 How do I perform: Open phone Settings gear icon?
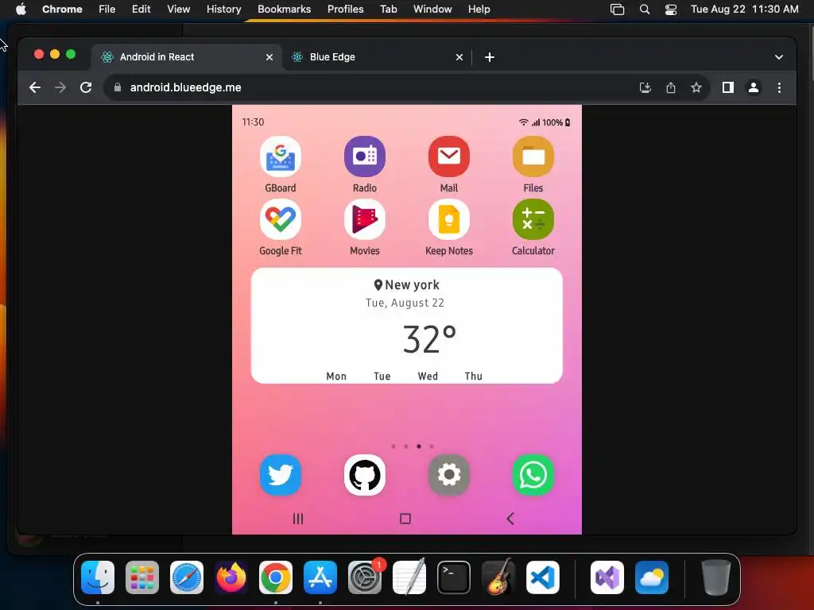[449, 475]
